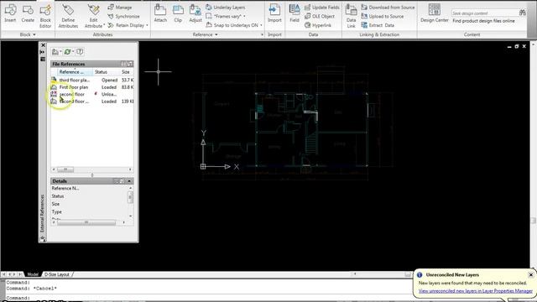537x302 pixels.
Task: Select Define Attributes tool
Action: pyautogui.click(x=68, y=16)
